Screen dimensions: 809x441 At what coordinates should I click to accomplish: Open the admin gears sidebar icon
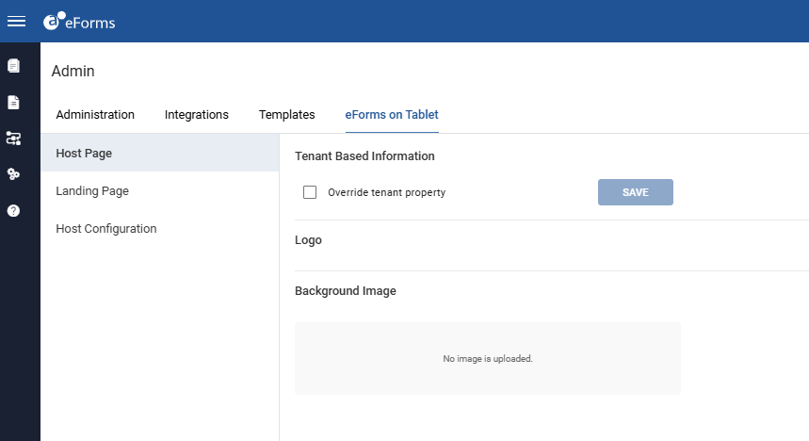tap(13, 174)
